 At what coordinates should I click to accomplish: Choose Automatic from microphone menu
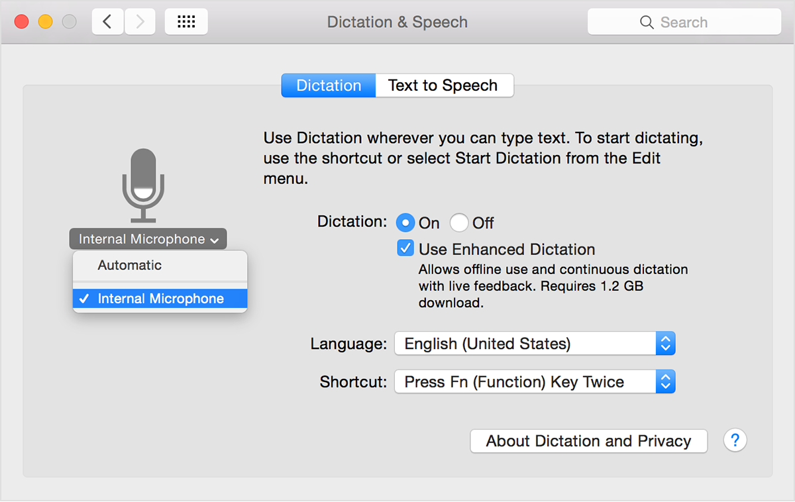130,265
